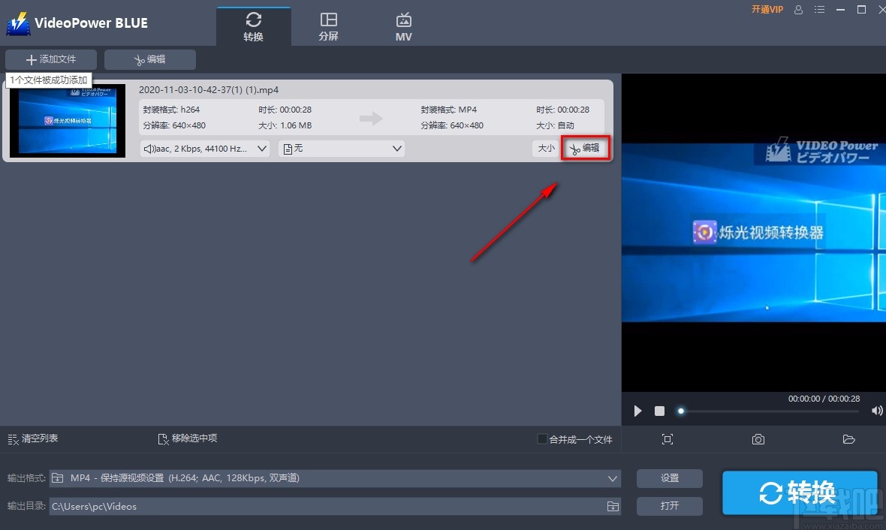Open the snapshot folder icon beside the camera
The width and height of the screenshot is (886, 530).
point(848,439)
